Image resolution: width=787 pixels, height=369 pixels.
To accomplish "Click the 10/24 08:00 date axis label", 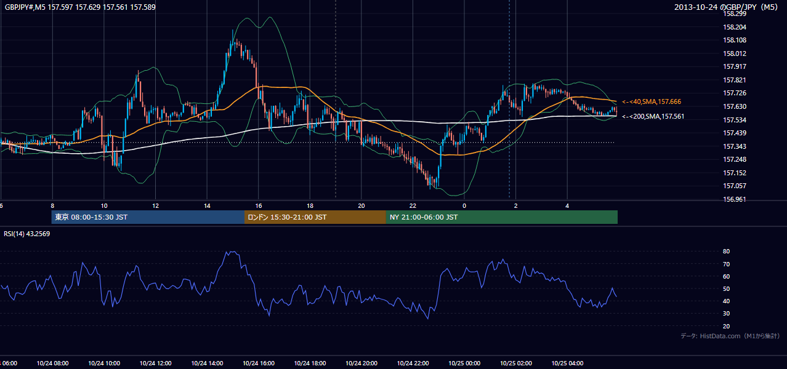I will coord(52,363).
